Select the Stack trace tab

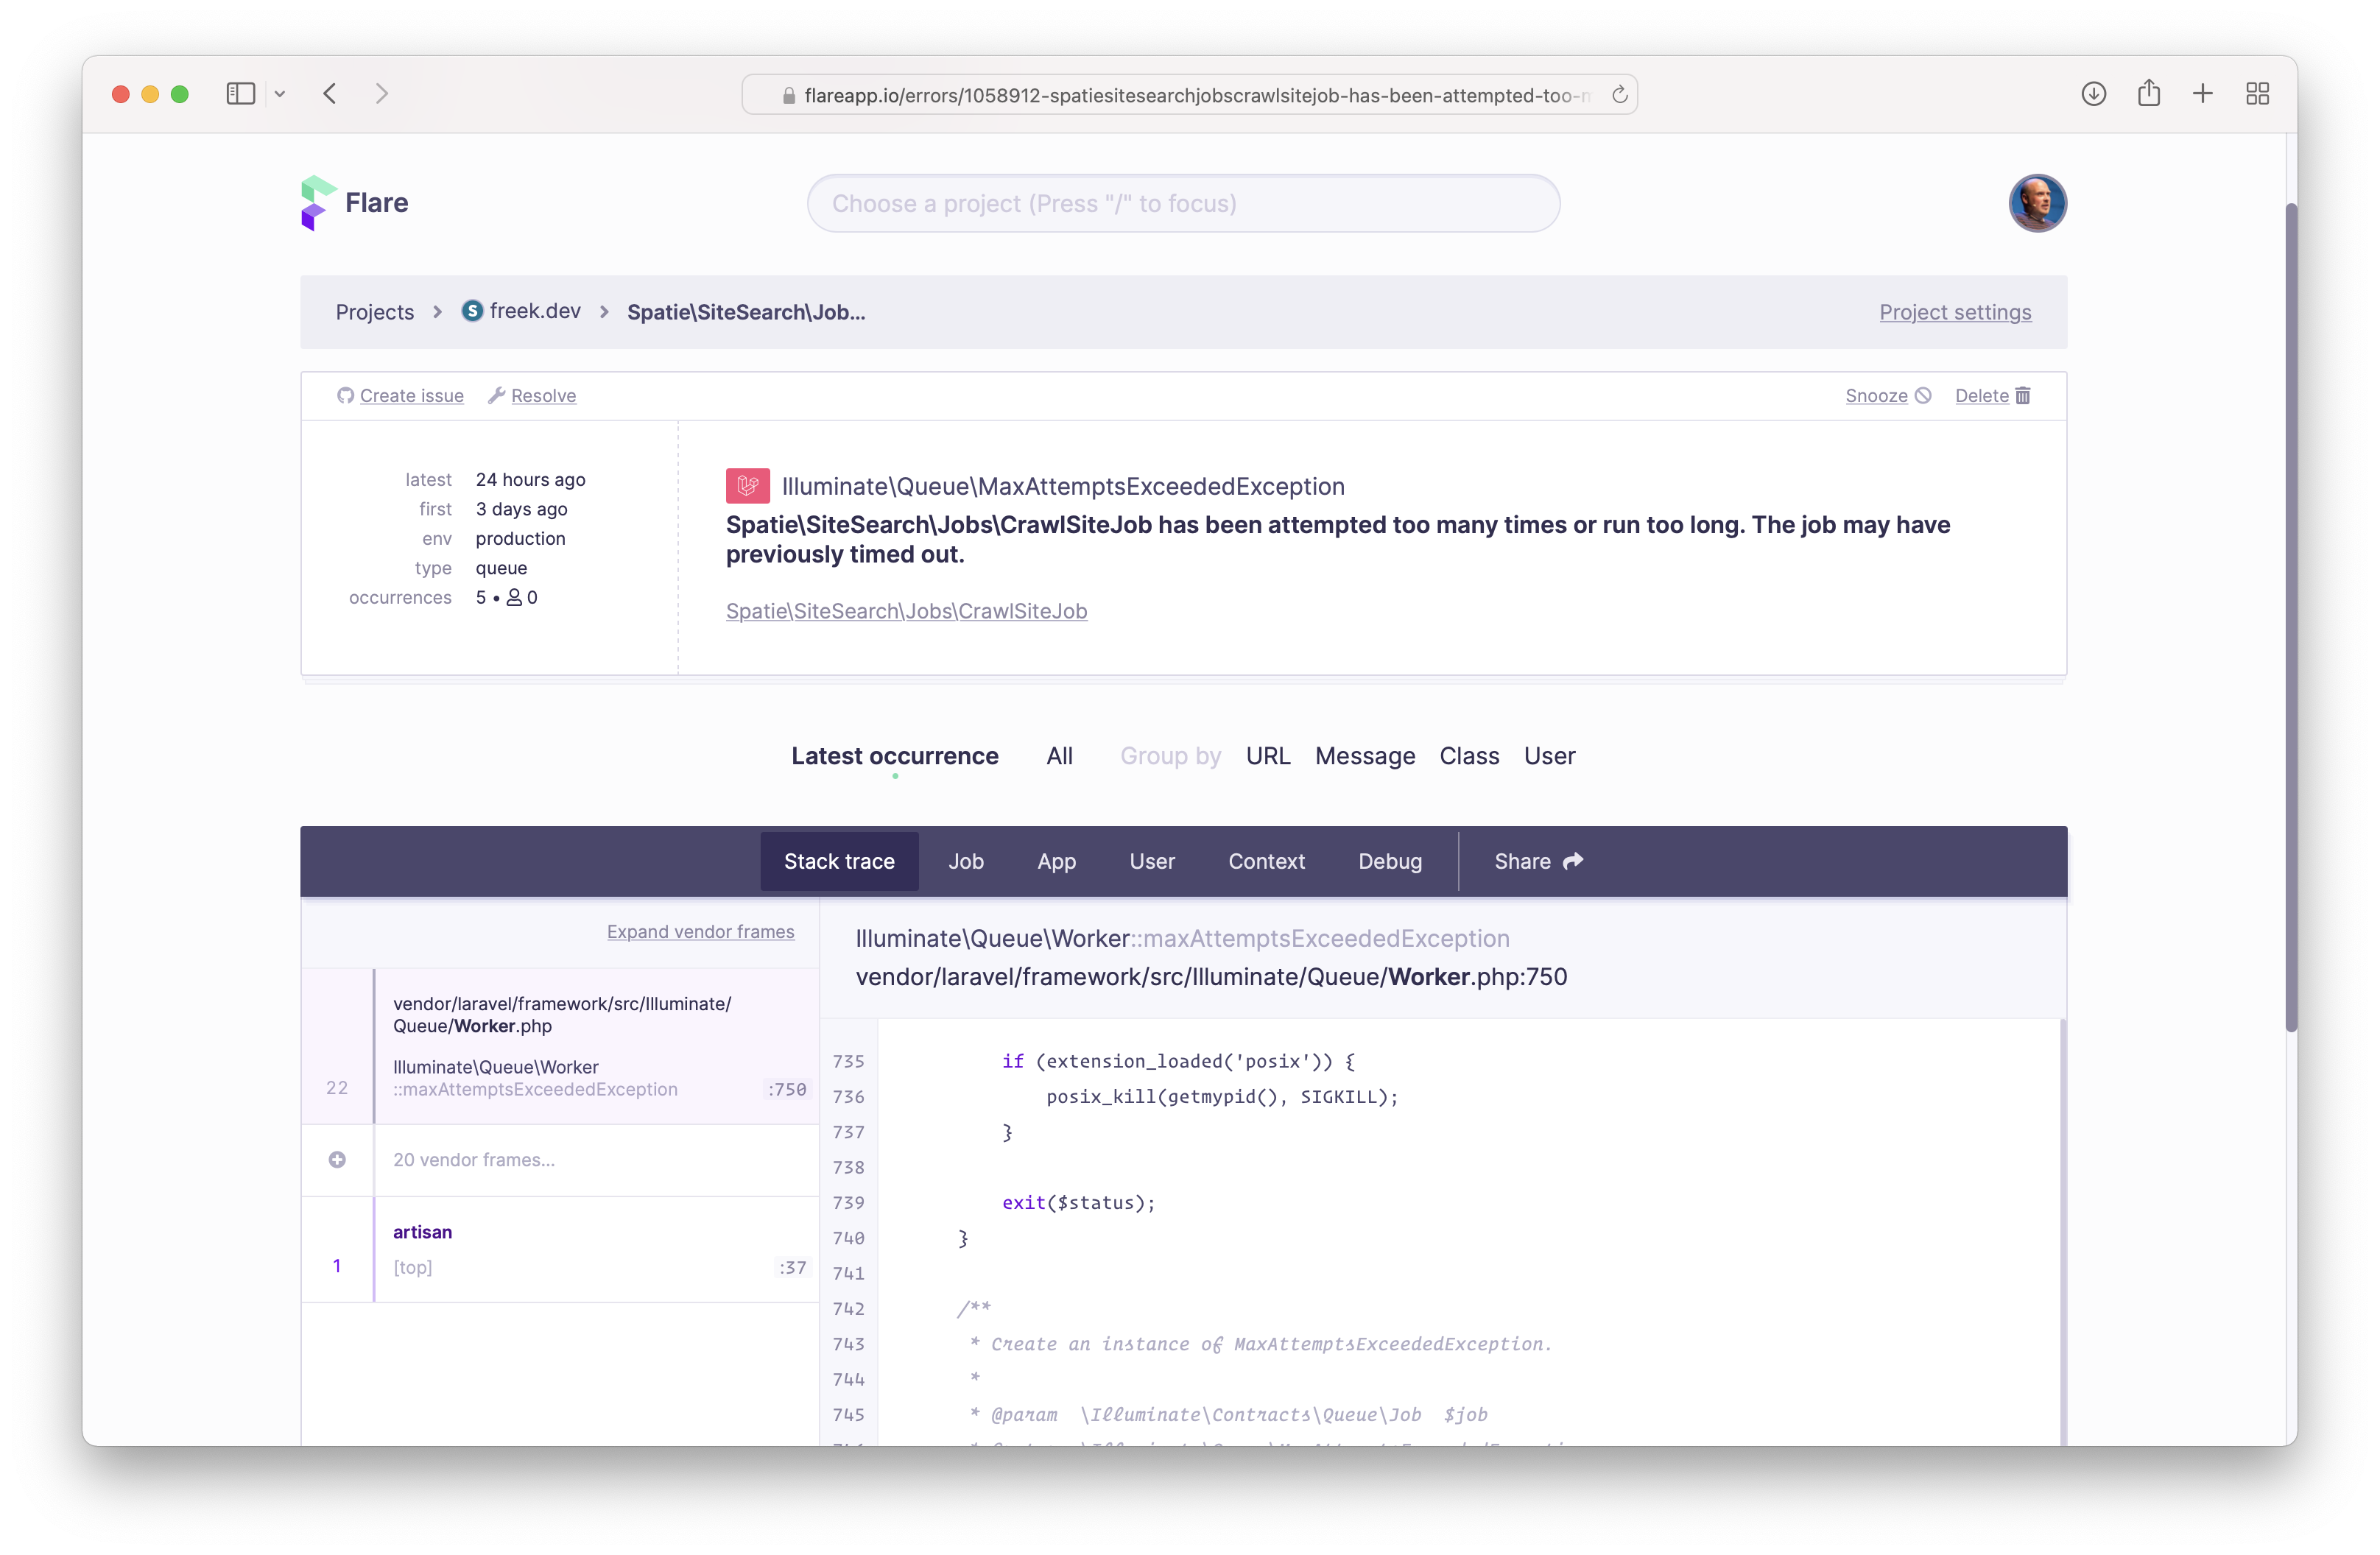pyautogui.click(x=839, y=861)
